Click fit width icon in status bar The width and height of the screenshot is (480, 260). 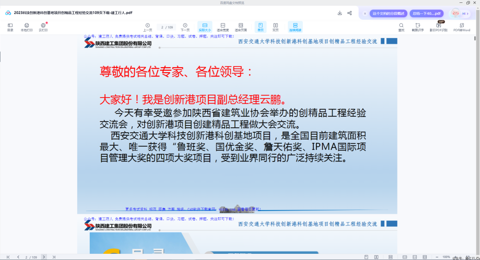point(415,257)
